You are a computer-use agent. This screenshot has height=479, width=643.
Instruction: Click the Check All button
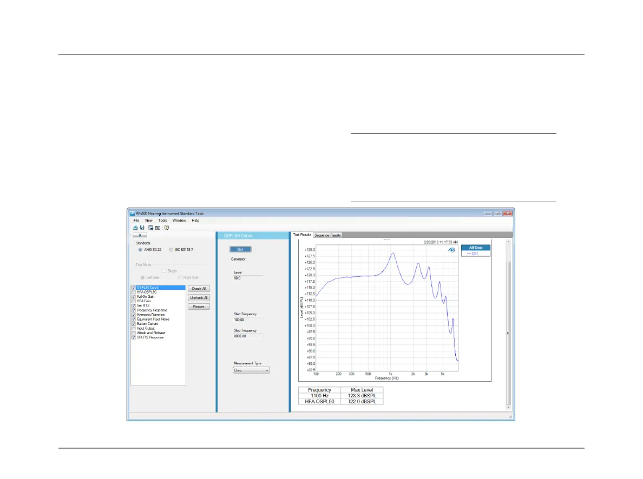click(199, 289)
